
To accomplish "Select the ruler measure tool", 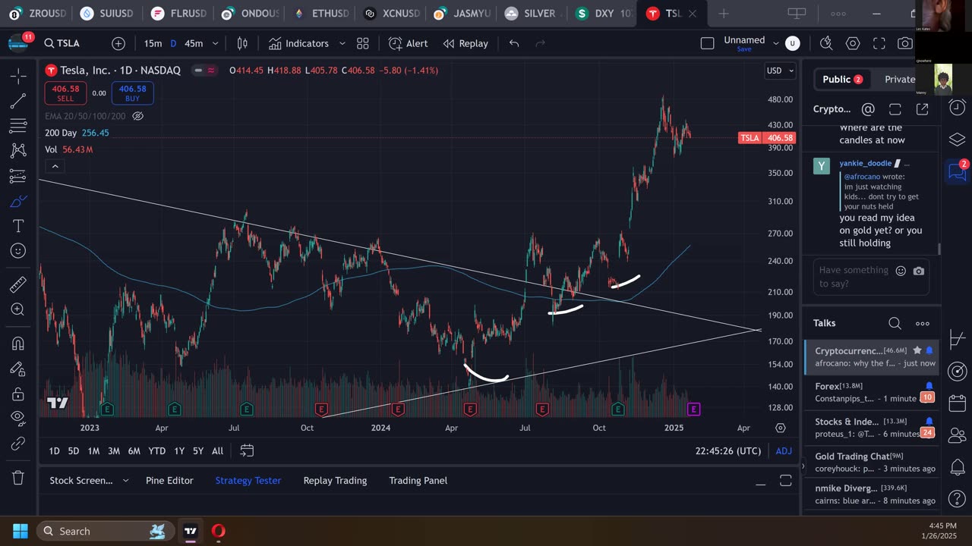I will coord(18,284).
